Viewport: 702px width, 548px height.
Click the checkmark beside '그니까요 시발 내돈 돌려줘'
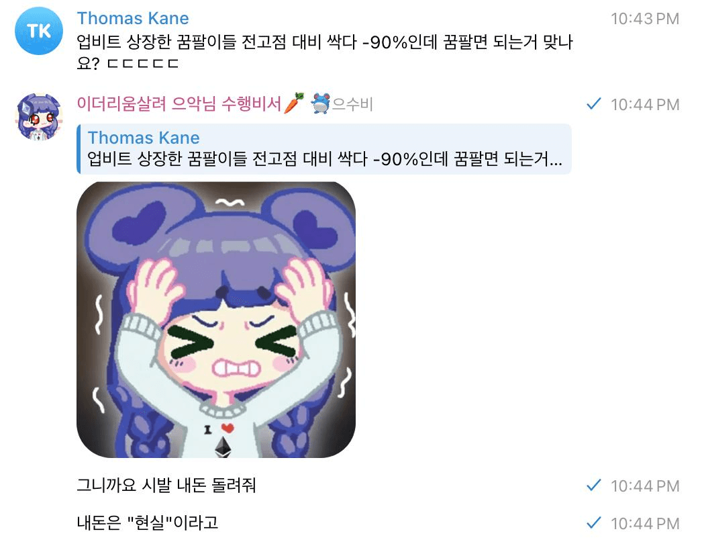click(594, 486)
